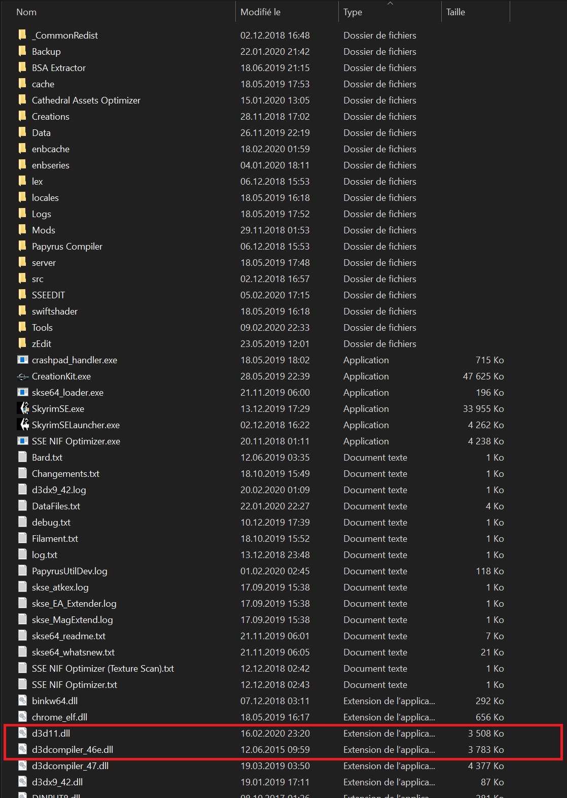The image size is (567, 798).
Task: Select the Creations folder name
Action: (51, 116)
